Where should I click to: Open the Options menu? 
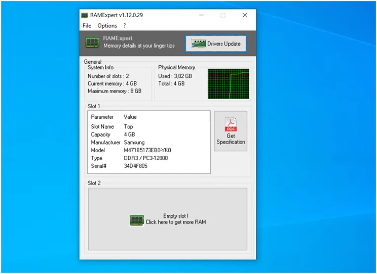[x=107, y=26]
